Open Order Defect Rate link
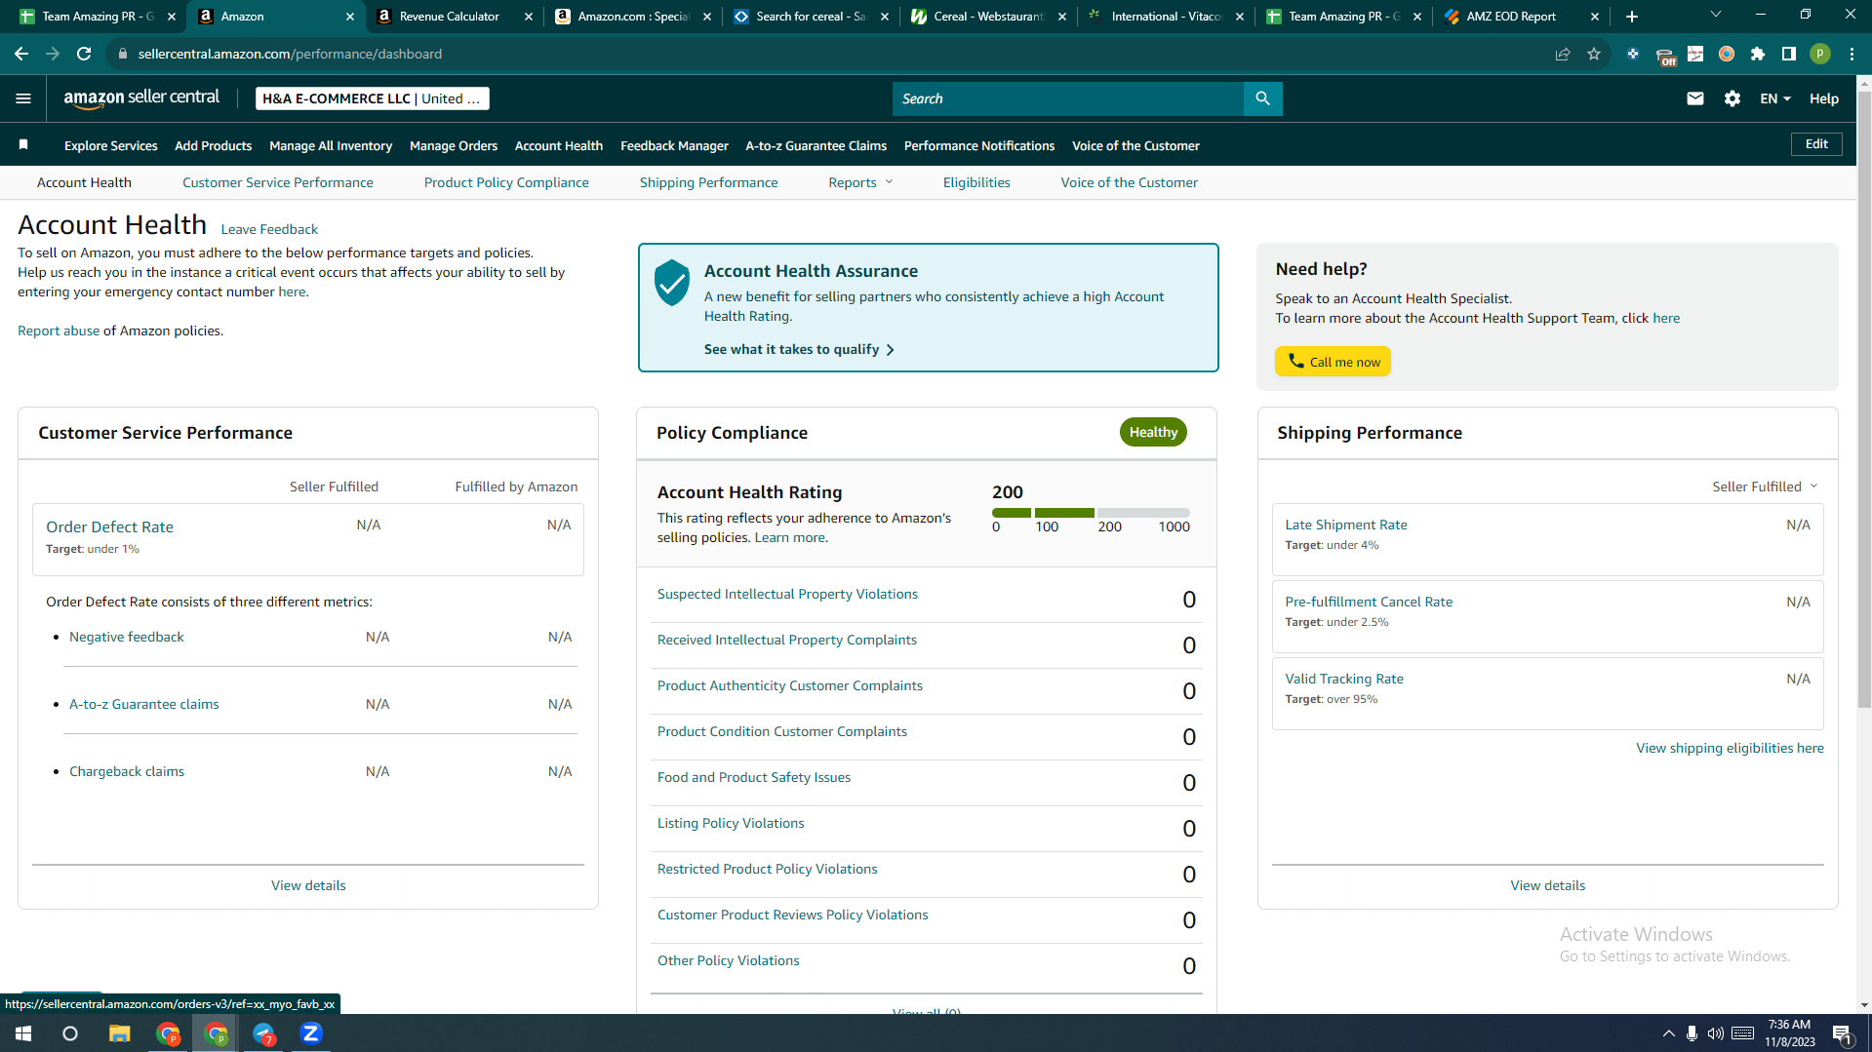This screenshot has height=1052, width=1872. tap(109, 526)
